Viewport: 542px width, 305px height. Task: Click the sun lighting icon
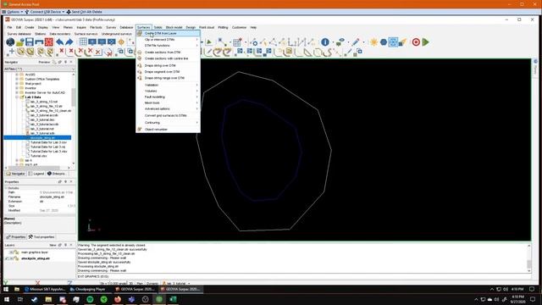coord(373,42)
